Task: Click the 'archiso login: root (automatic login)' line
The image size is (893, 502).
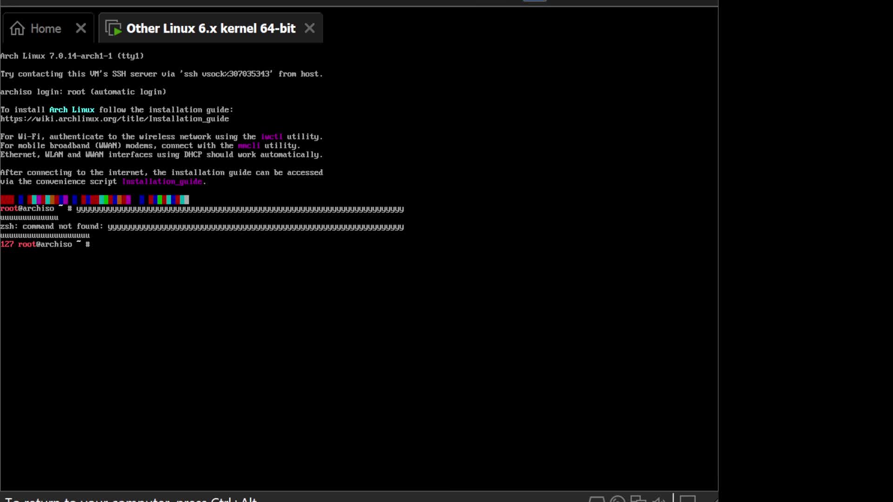Action: [x=83, y=92]
